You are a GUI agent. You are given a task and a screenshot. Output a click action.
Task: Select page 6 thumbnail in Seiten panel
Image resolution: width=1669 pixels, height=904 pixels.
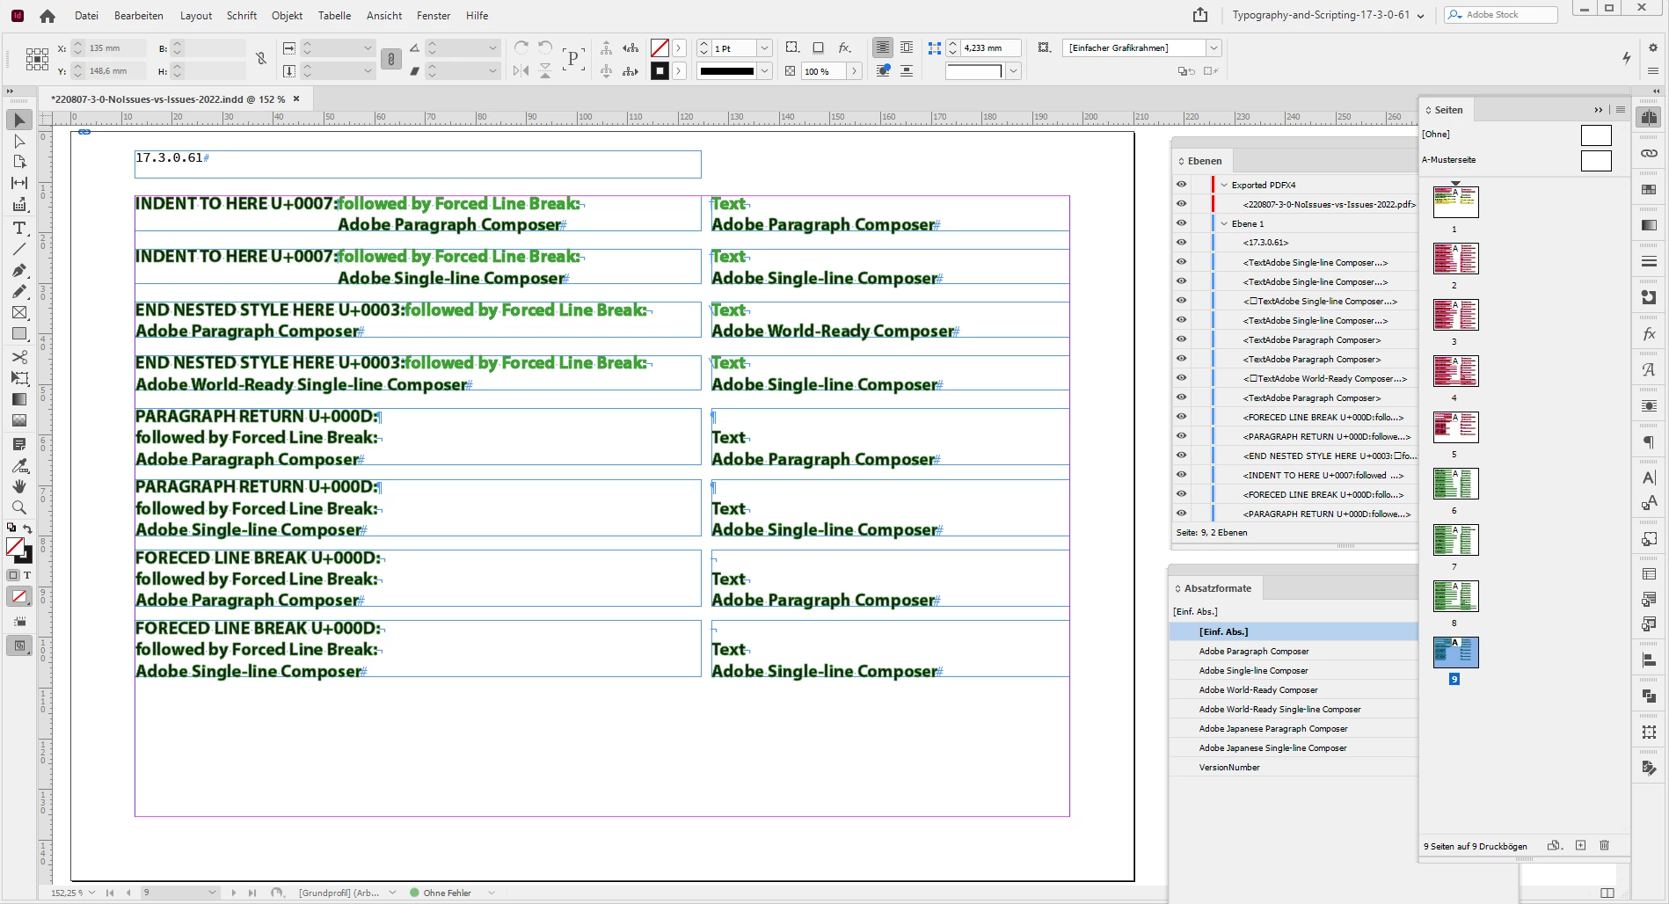pos(1455,483)
